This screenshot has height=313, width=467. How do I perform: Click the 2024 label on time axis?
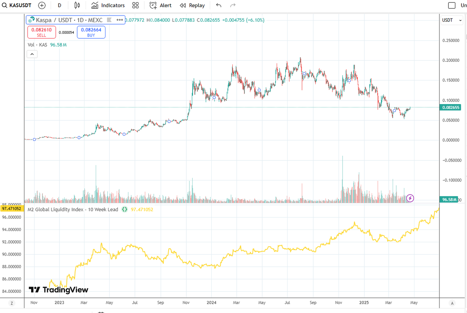(211, 302)
